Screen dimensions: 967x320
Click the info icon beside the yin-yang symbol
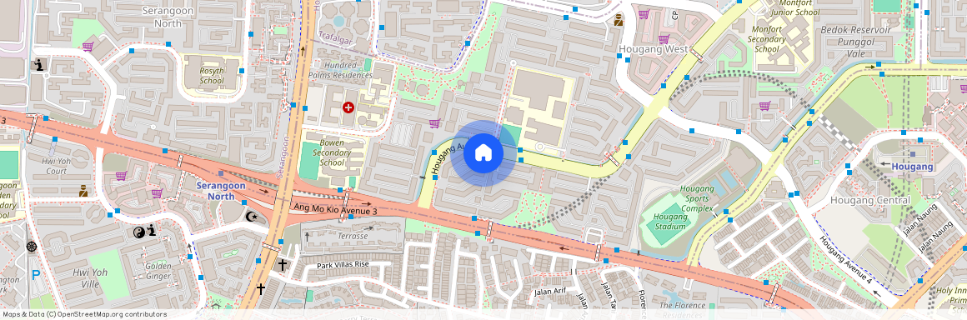pyautogui.click(x=151, y=231)
